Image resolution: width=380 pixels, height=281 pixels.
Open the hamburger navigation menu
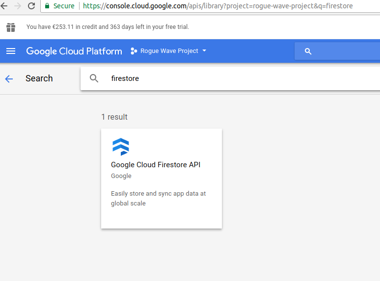pos(11,51)
